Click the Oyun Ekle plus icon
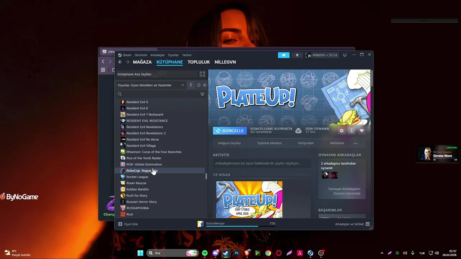Viewport: 461px width, 259px height. [120, 224]
